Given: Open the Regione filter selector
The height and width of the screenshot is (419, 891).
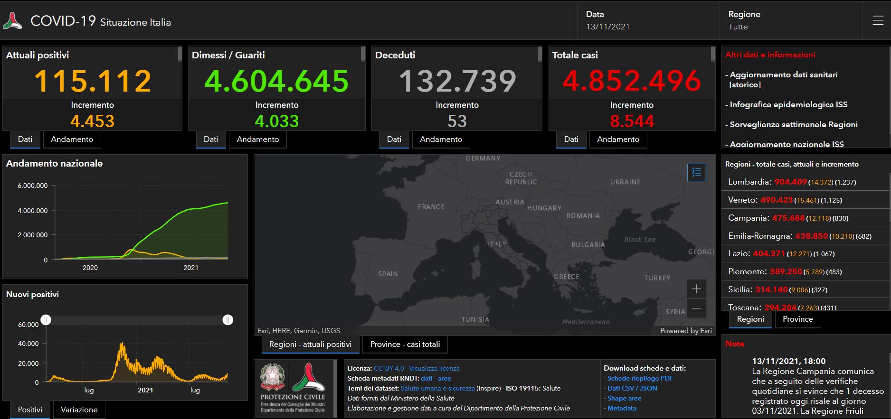Looking at the screenshot, I should [744, 20].
